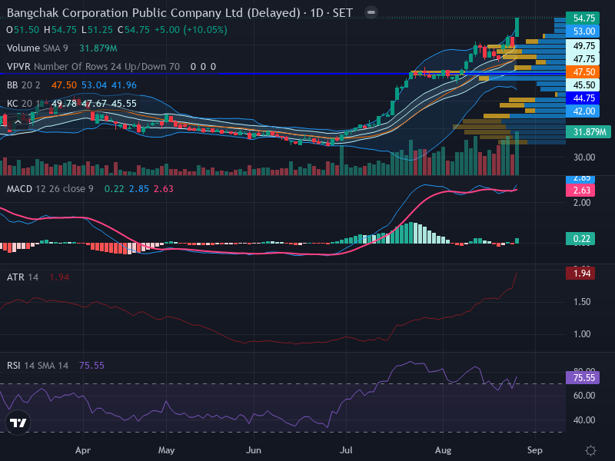Click the ATR 14 indicator title

22,277
